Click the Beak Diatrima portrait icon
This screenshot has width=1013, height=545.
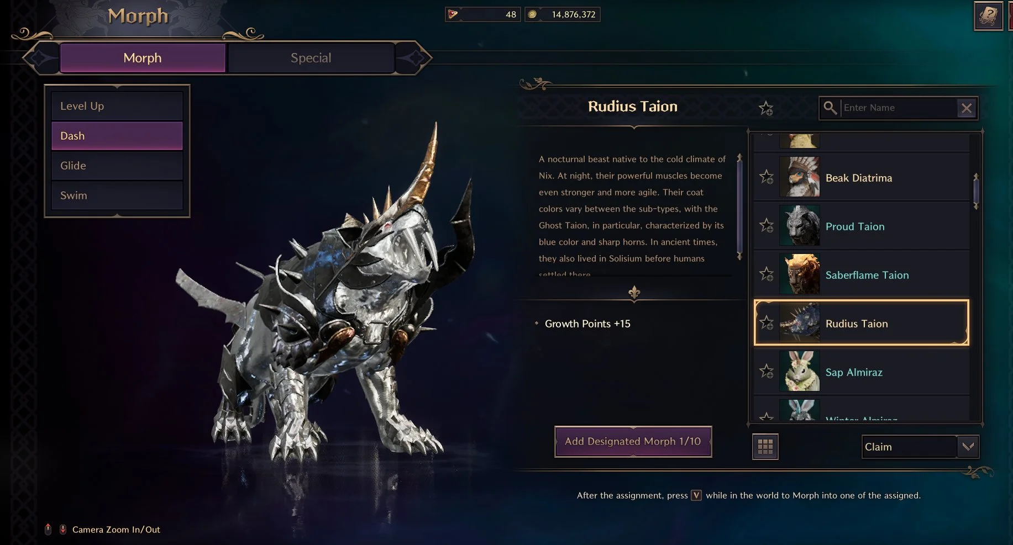point(799,177)
